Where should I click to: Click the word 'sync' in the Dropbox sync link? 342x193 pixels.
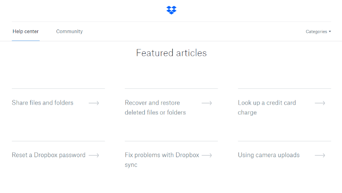tap(131, 165)
